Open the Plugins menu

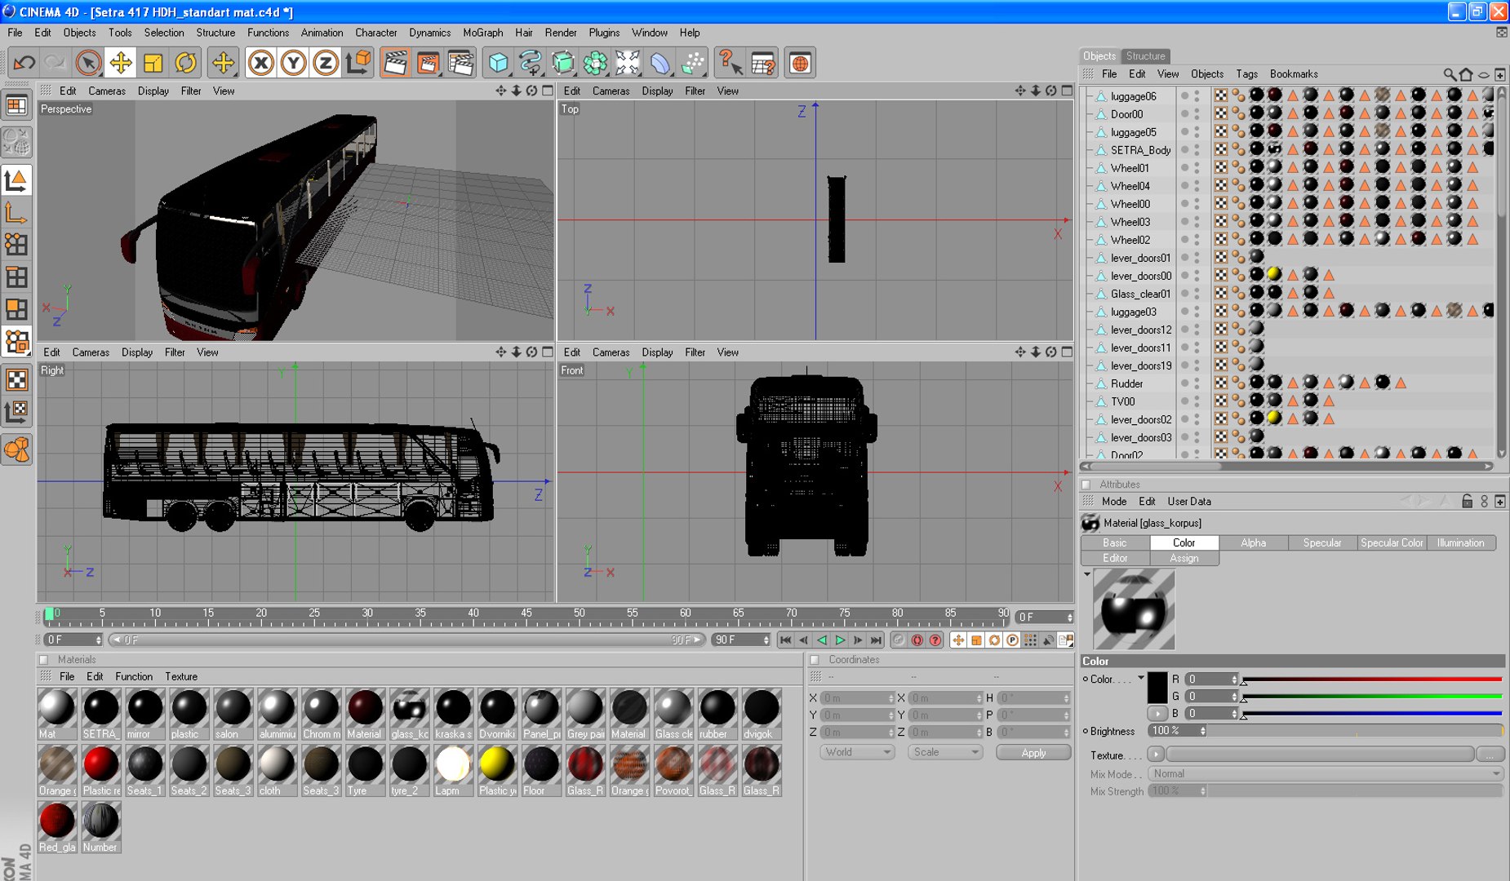point(604,33)
